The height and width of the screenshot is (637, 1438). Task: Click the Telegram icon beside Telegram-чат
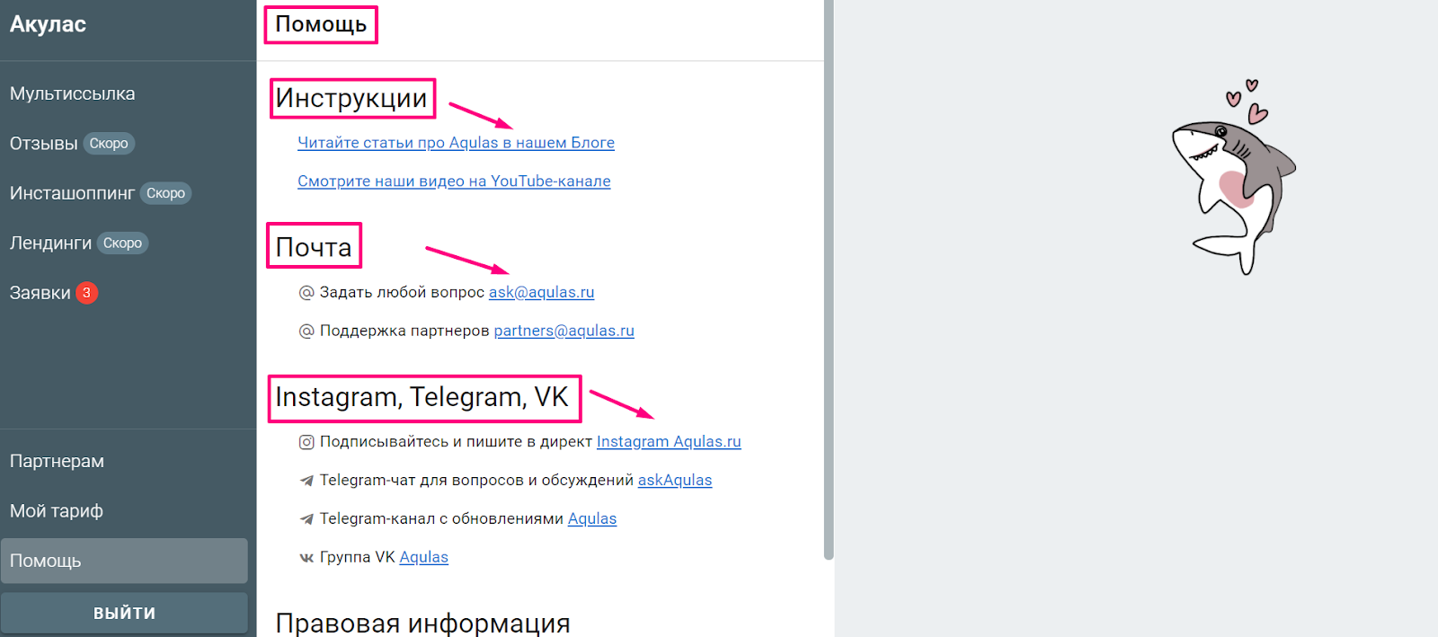[306, 481]
